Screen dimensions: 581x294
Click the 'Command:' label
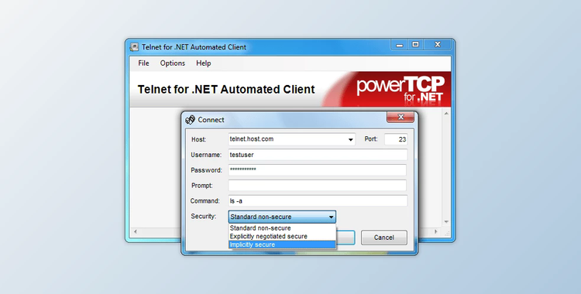[x=205, y=201]
